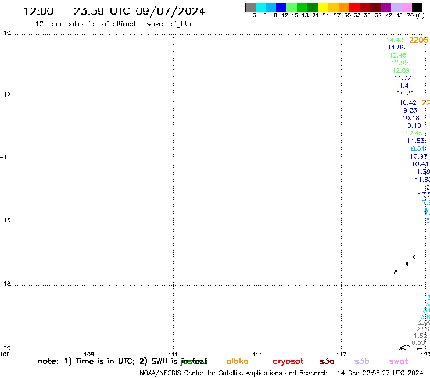
Task: Click the swot satellite legend label
Action: 399,361
